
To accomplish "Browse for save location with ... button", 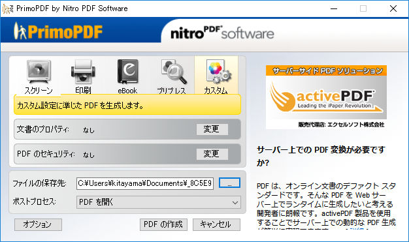I will (x=229, y=183).
